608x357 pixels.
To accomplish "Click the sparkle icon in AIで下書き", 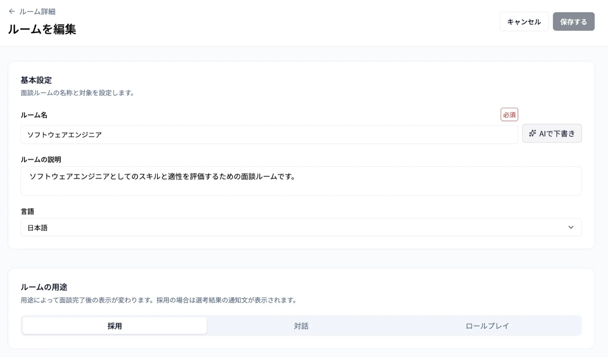I will 532,133.
